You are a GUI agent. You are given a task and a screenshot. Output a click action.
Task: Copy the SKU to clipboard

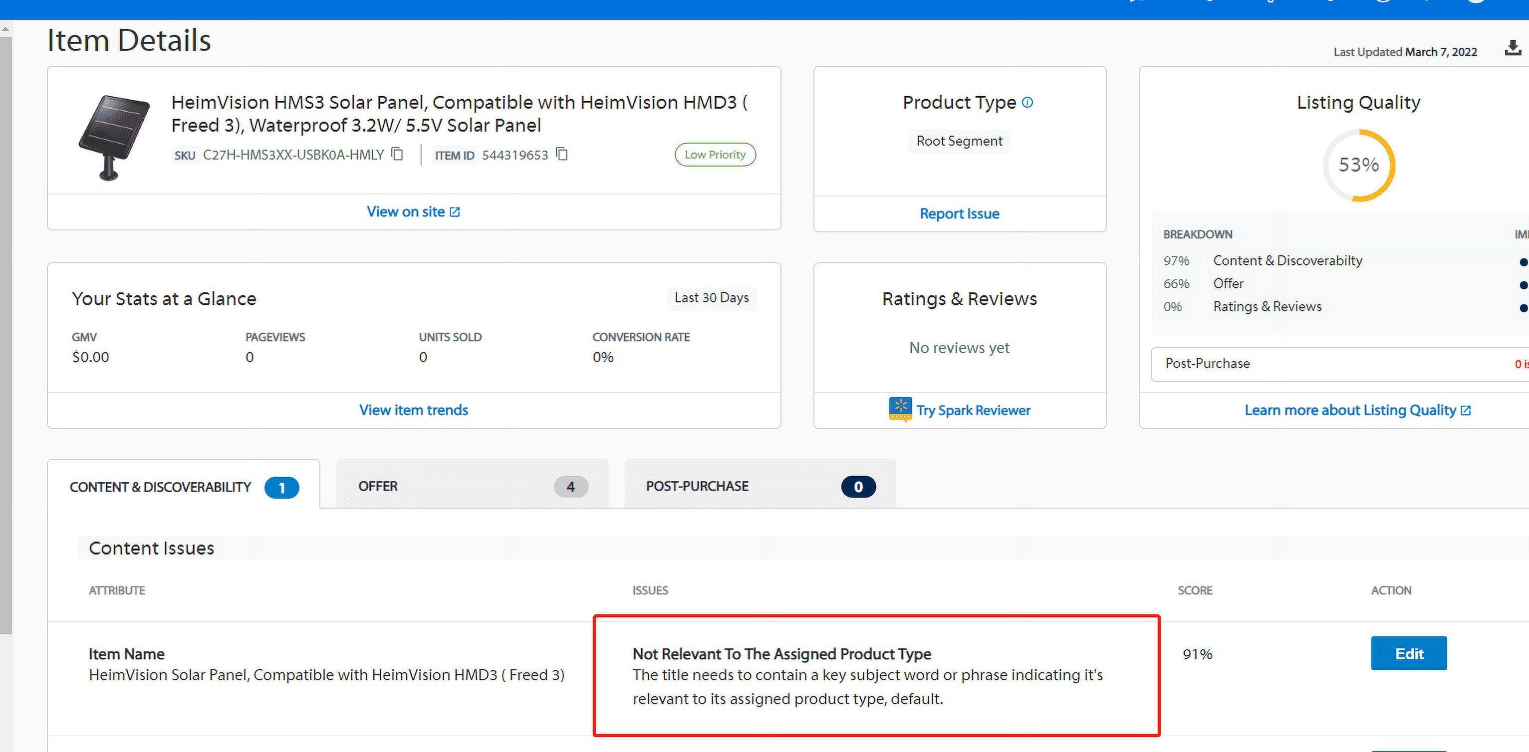click(398, 155)
